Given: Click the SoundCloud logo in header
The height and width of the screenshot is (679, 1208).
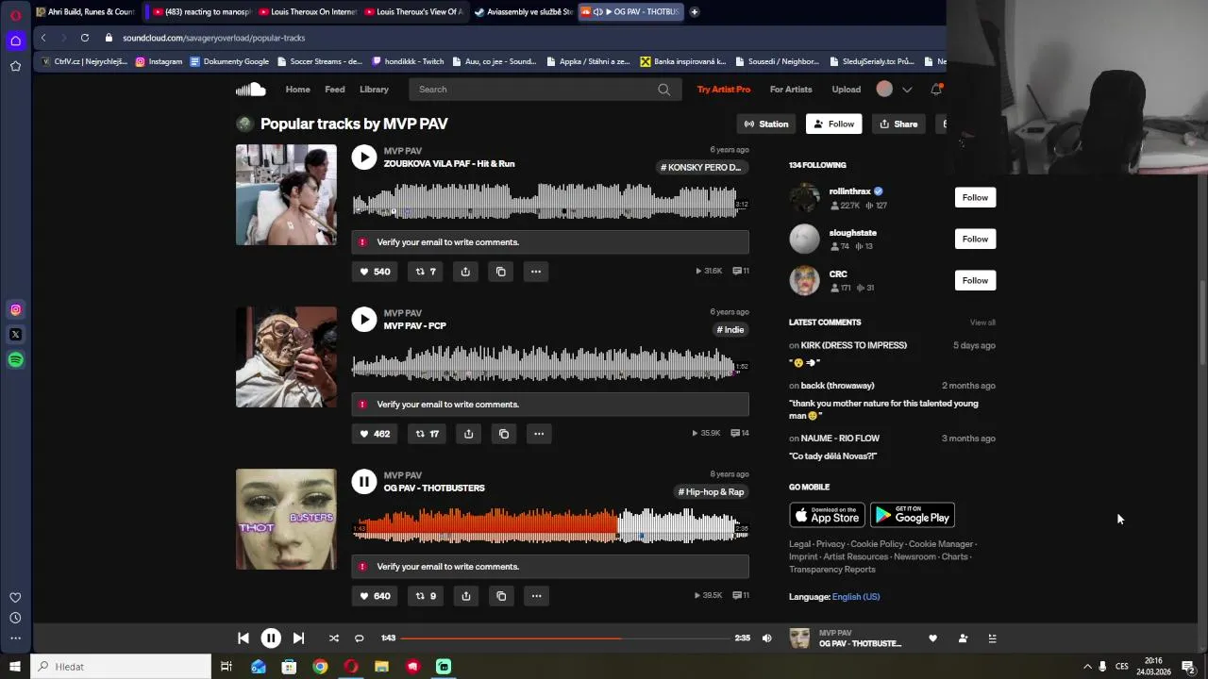Looking at the screenshot, I should point(250,90).
